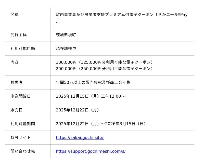The image size is (204, 166).
Task: Open the sakai.gochi.site link
Action: pos(80,138)
